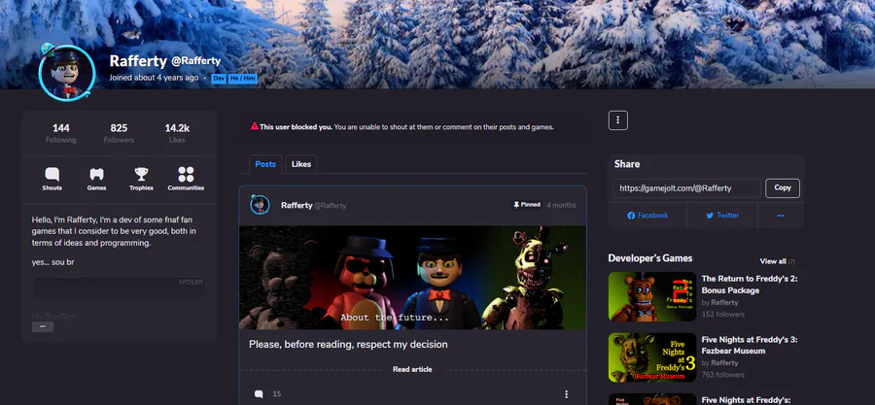The width and height of the screenshot is (875, 405).
Task: Expand the bio with ellipsis button
Action: [x=43, y=327]
